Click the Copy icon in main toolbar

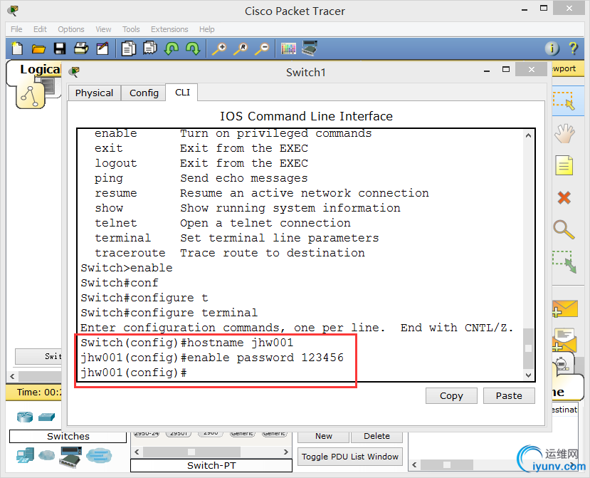coord(129,48)
